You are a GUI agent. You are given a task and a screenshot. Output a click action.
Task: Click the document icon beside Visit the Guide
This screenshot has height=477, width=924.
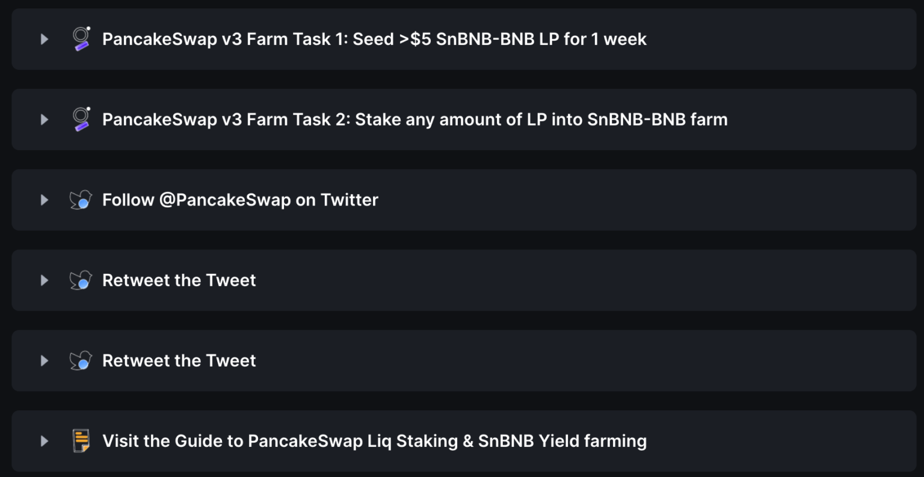click(81, 441)
